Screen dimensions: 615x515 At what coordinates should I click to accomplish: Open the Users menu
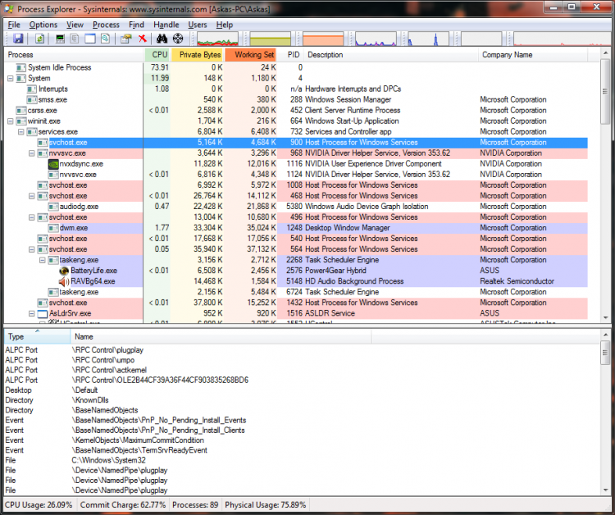(198, 25)
